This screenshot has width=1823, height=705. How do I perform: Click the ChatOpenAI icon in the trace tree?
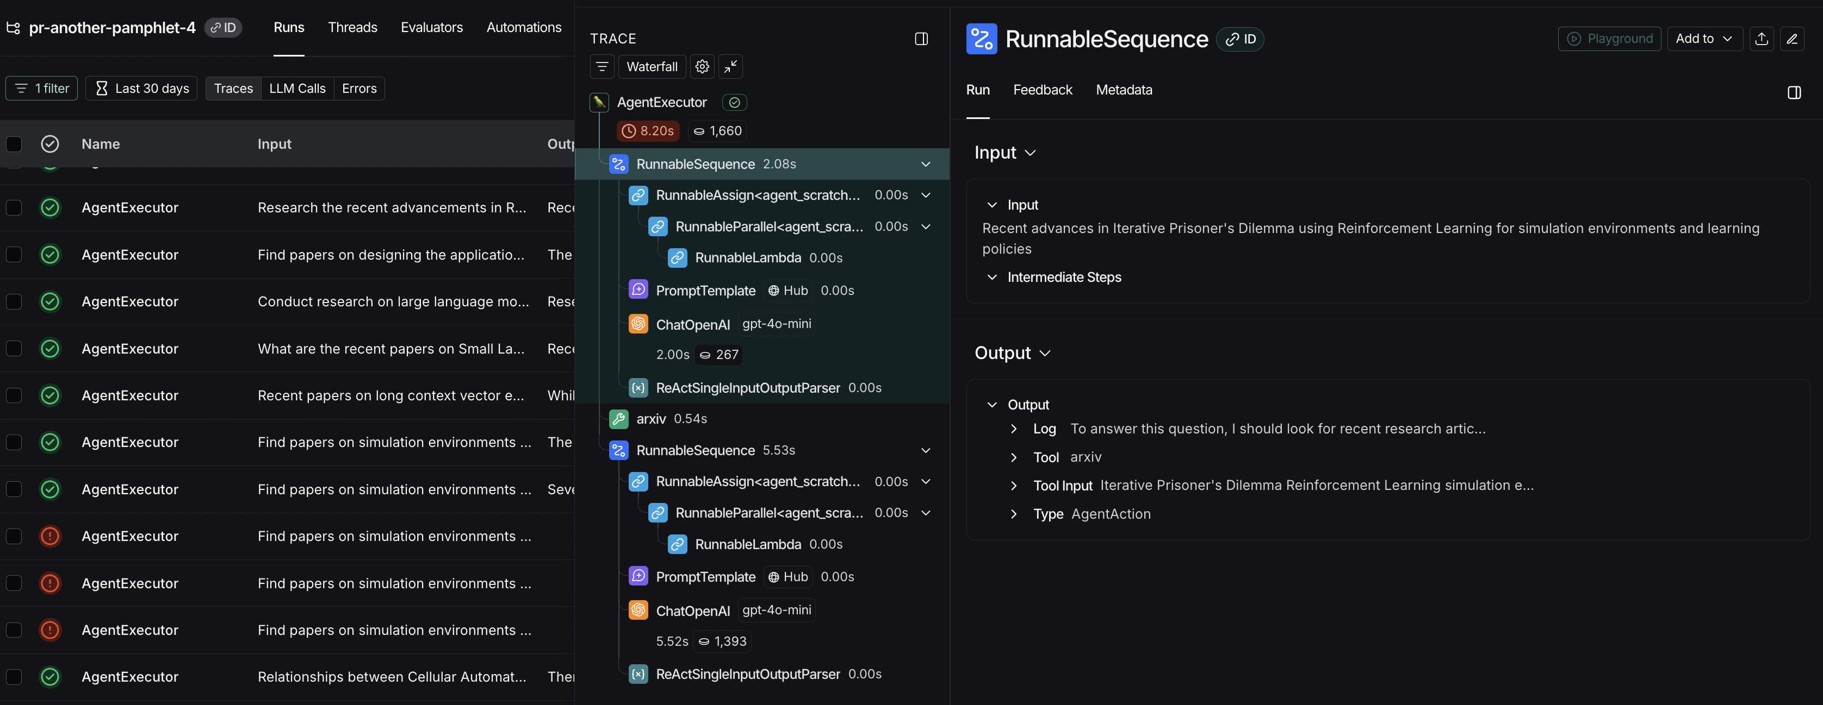[638, 324]
